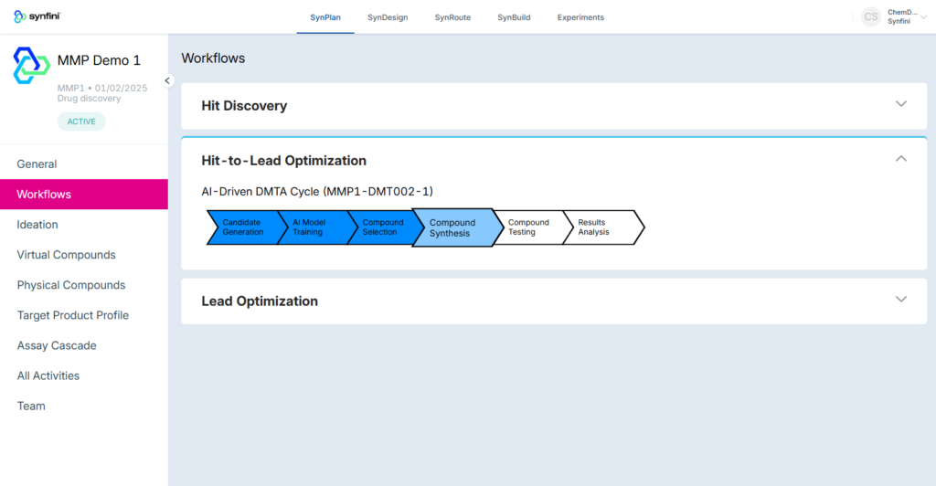Click the MMP Demo 1 project icon
Image resolution: width=936 pixels, height=486 pixels.
point(31,66)
